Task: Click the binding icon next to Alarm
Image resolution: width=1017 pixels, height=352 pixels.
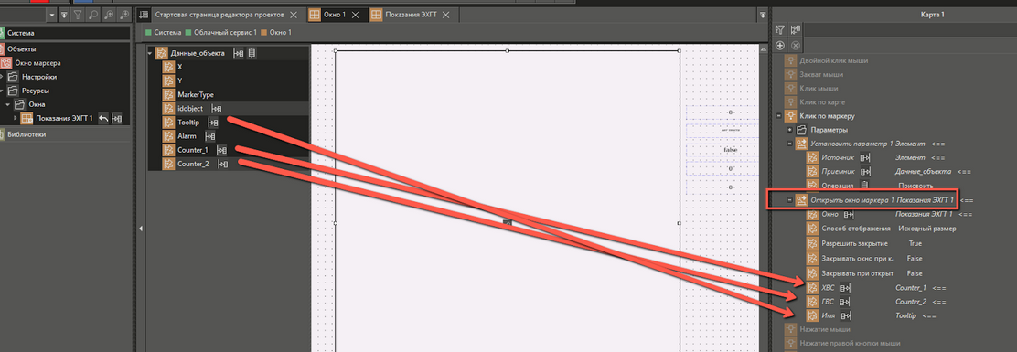Action: (x=210, y=136)
